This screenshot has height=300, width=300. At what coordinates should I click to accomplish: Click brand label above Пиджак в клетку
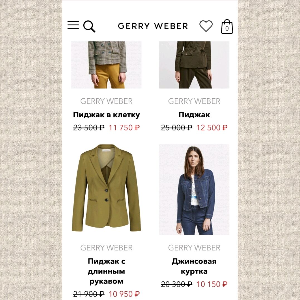pos(106,101)
